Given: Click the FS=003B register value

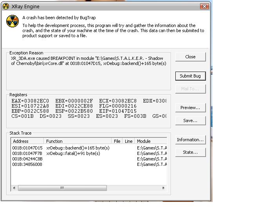Looking at the screenshot, I should click(135, 116).
